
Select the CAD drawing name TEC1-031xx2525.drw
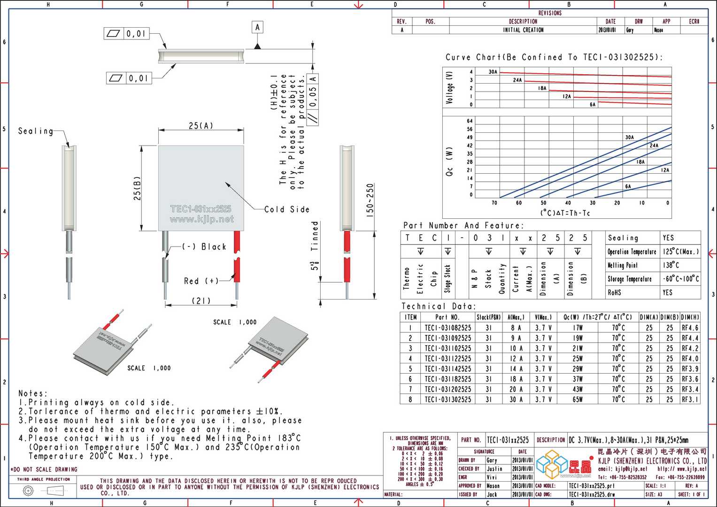592,494
